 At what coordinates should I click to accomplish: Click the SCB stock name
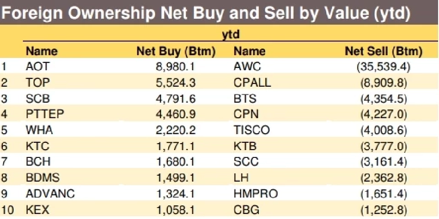point(38,99)
